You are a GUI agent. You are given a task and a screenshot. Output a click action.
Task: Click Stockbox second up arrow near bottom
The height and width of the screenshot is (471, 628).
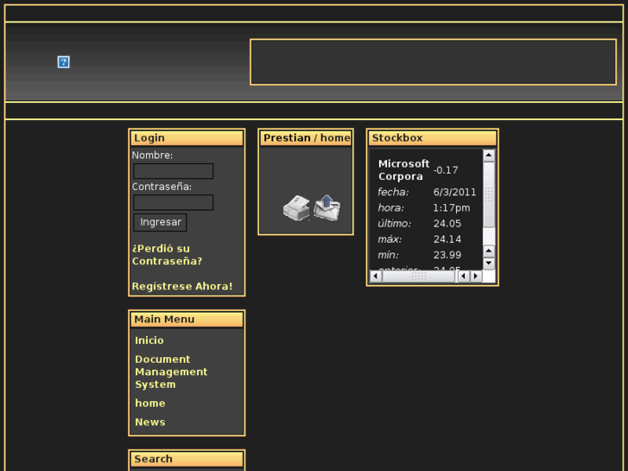489,251
